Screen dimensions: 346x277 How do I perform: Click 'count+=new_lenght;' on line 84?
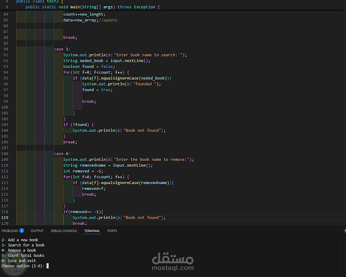pyautogui.click(x=84, y=14)
